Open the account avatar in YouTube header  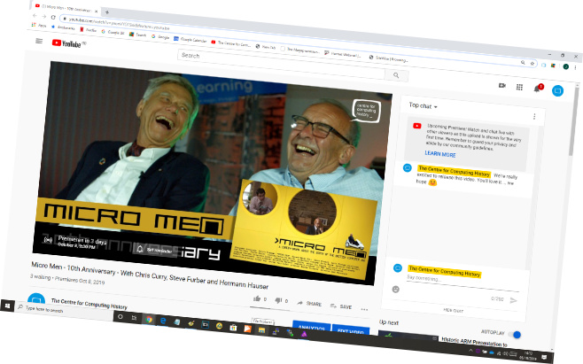point(557,90)
